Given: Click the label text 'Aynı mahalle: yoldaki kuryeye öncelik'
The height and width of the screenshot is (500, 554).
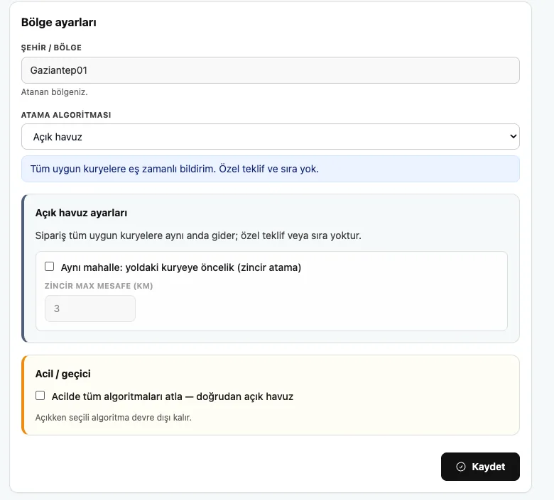Looking at the screenshot, I should click(x=147, y=267).
